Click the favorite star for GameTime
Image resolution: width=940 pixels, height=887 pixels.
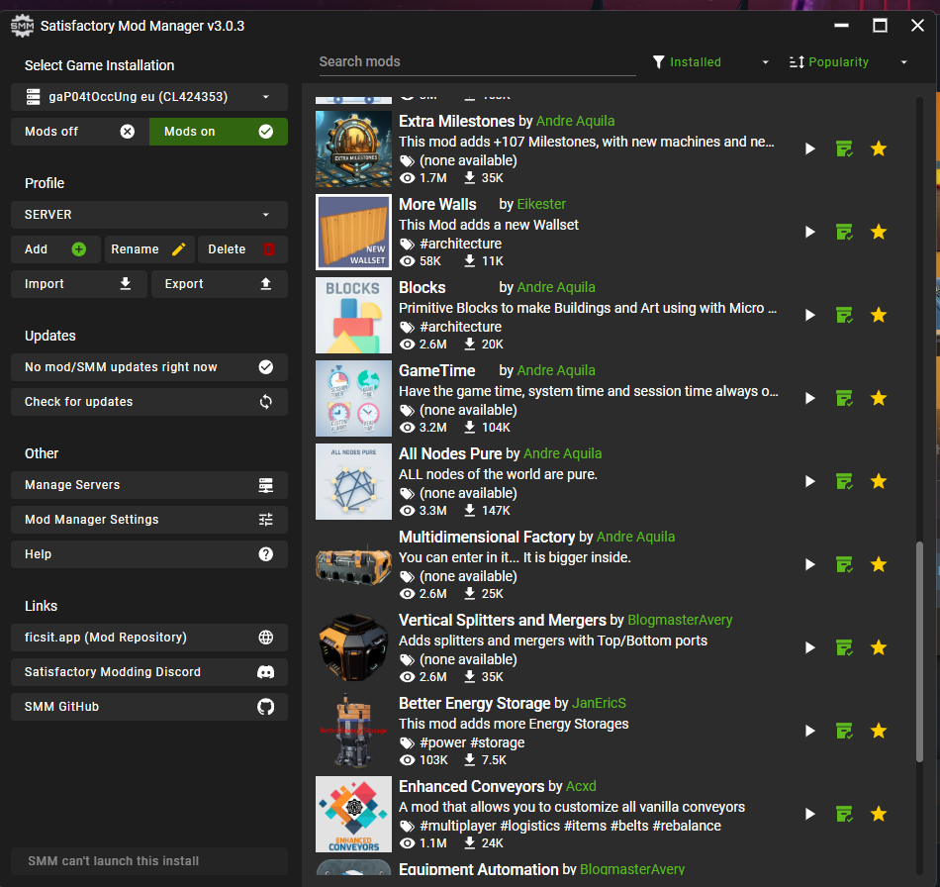(x=879, y=398)
